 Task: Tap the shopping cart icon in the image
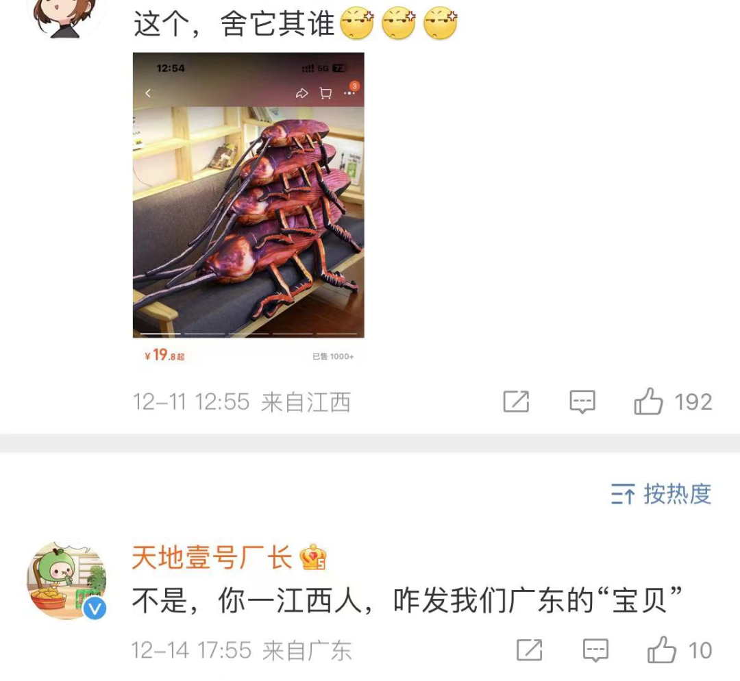325,93
